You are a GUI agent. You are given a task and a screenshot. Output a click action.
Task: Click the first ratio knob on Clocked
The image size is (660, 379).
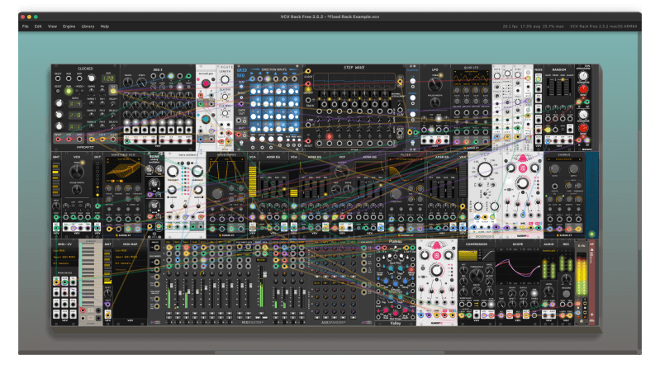[x=59, y=103]
